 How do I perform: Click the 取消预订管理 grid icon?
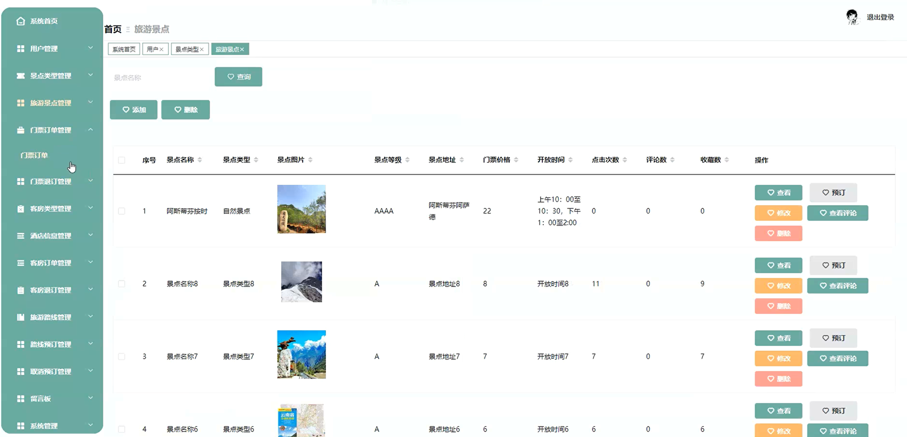tap(21, 371)
